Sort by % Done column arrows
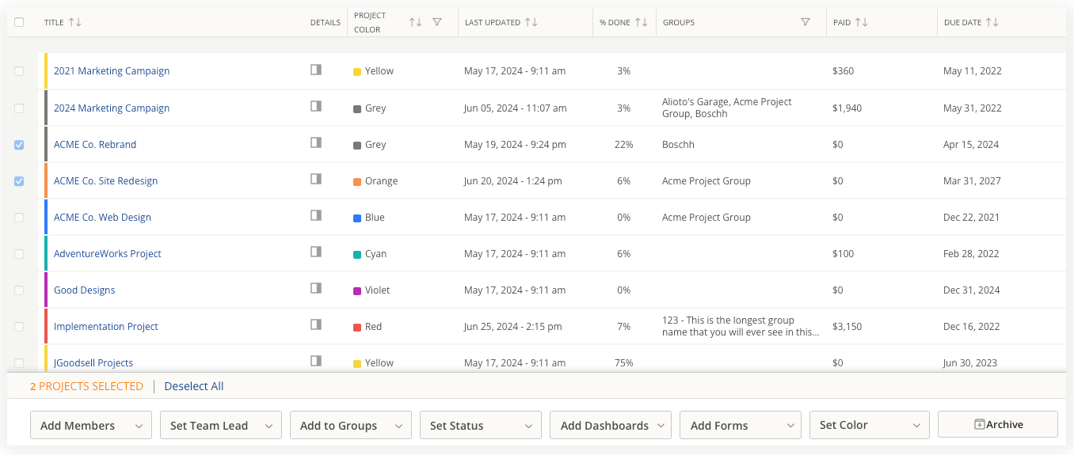Screen dimensions: 1074x455 click(642, 22)
